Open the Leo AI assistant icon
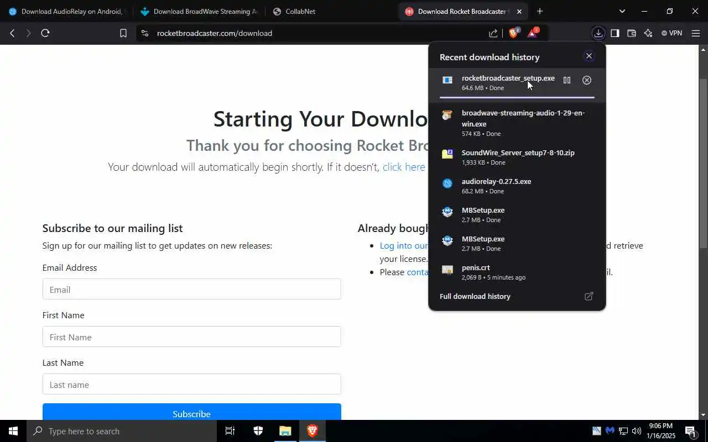This screenshot has width=708, height=442. coord(648,33)
